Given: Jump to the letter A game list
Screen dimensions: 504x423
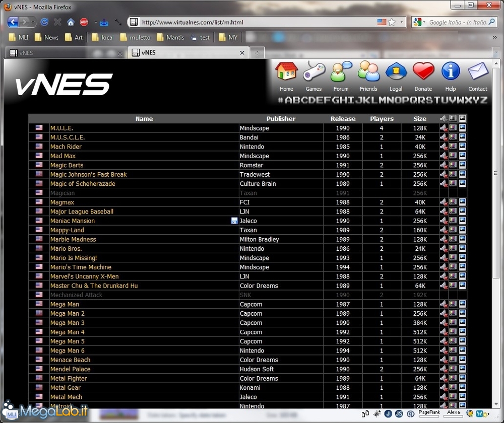Looking at the screenshot, I should [289, 100].
